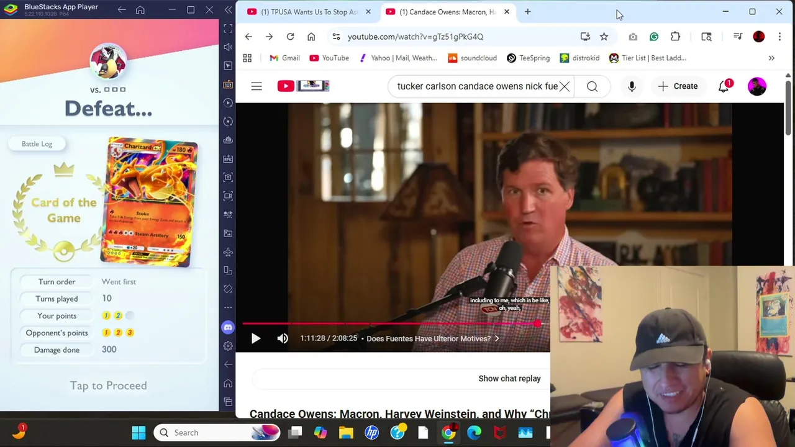This screenshot has height=447, width=795.
Task: Open the HP app in taskbar
Action: pos(371,433)
